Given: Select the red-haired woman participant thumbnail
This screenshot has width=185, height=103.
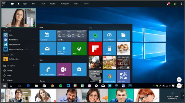Looking at the screenshot, I should [x=147, y=95].
